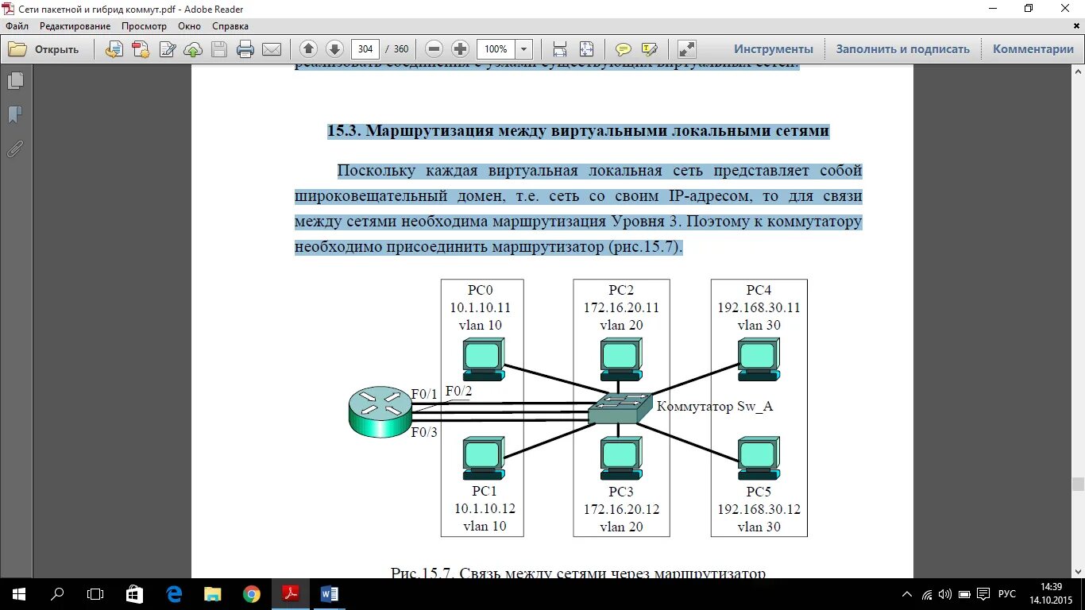Click the save floppy disk icon
Image resolution: width=1085 pixels, height=610 pixels.
(x=220, y=49)
